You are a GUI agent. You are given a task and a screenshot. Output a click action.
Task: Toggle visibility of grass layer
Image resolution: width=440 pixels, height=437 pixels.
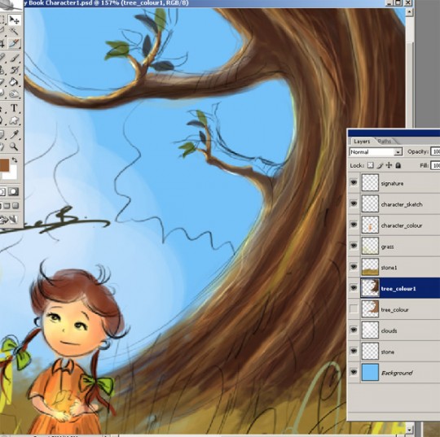(x=354, y=246)
